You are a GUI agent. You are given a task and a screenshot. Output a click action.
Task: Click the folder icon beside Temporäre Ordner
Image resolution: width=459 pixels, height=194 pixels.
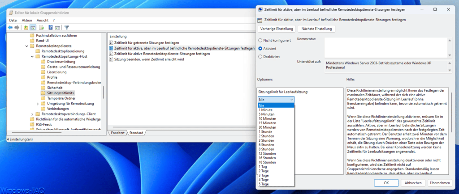click(43, 98)
